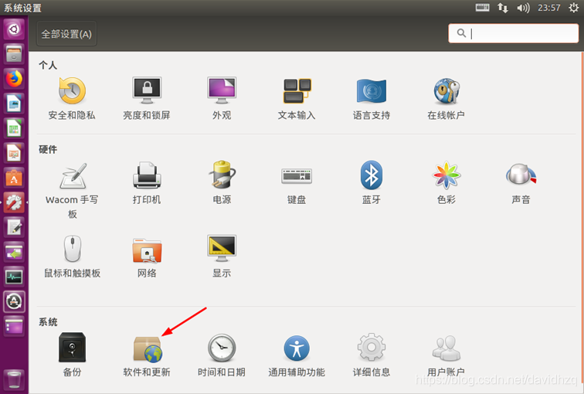584x394 pixels.
Task: Open Online Accounts (在线帐户) settings
Action: [x=446, y=99]
